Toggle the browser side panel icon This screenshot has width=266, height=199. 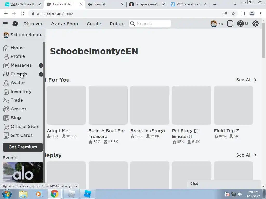click(244, 13)
